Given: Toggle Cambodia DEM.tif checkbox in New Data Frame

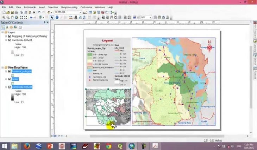Looking at the screenshot, I should coord(10,87).
